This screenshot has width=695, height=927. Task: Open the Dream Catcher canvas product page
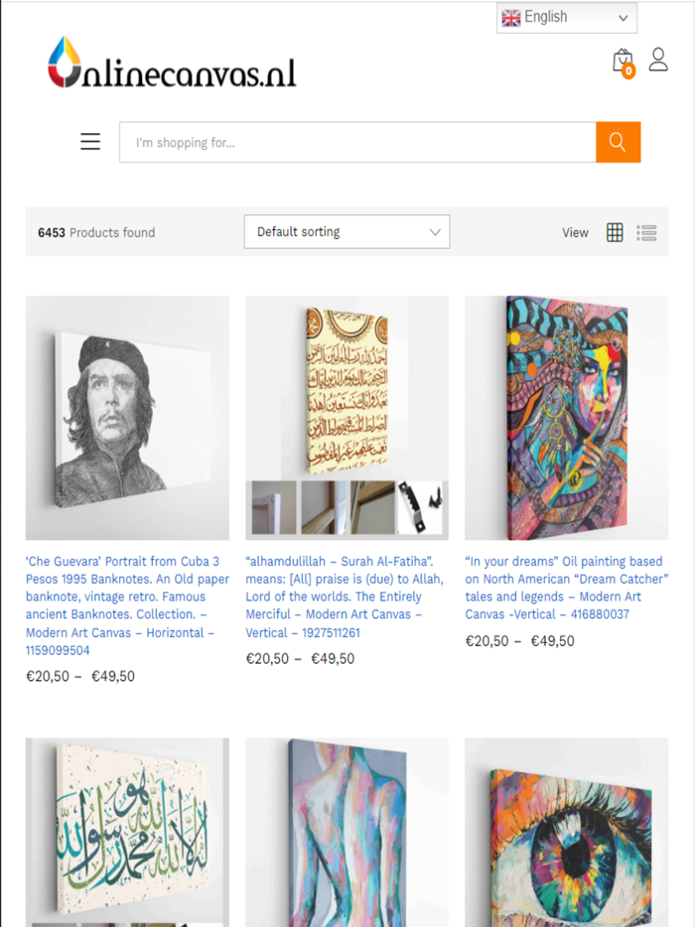pyautogui.click(x=565, y=588)
